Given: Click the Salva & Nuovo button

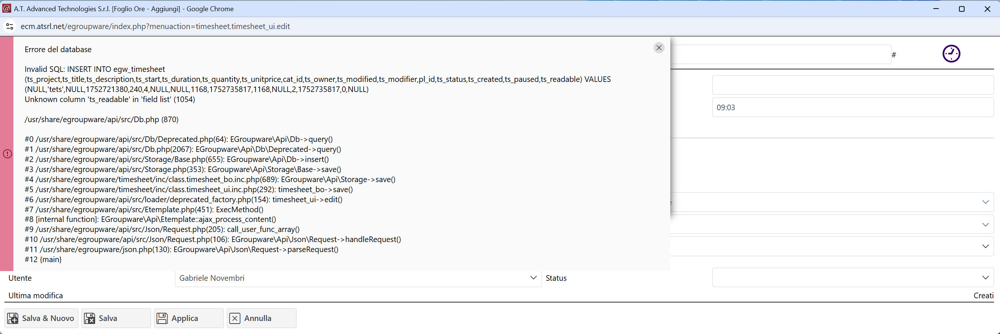Looking at the screenshot, I should (41, 318).
